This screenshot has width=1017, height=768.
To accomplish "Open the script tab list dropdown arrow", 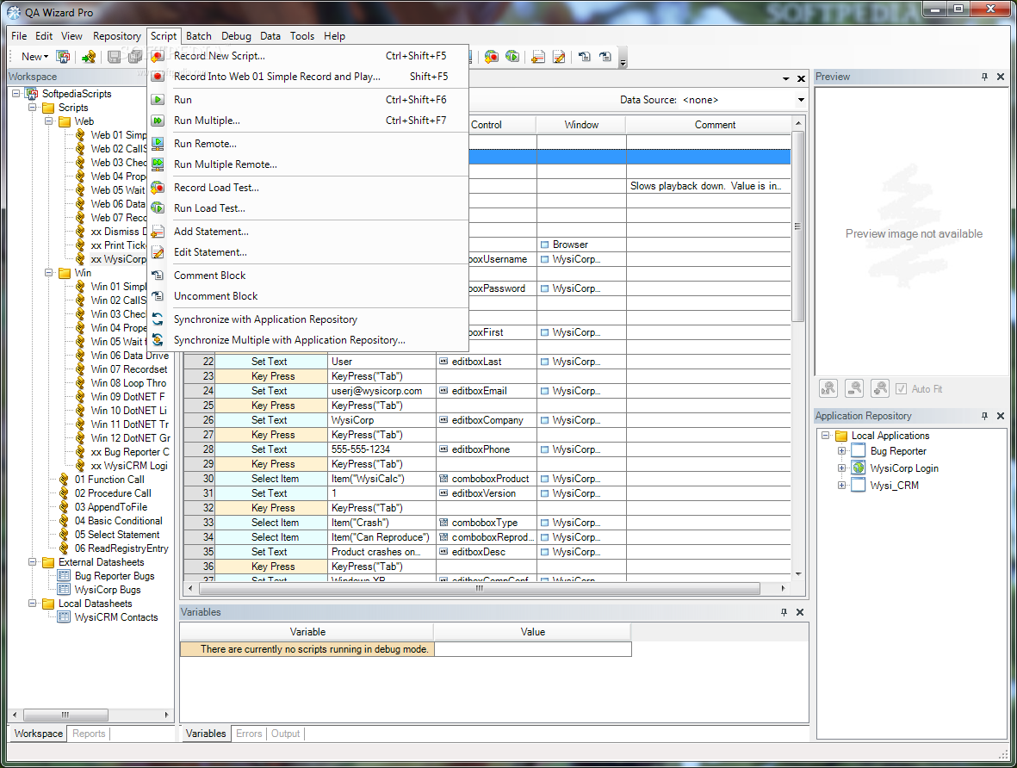I will coord(785,78).
